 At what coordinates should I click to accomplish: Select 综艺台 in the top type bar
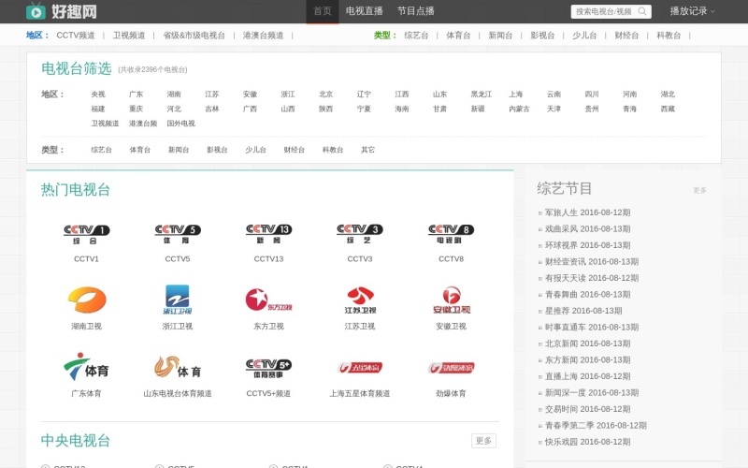(416, 36)
